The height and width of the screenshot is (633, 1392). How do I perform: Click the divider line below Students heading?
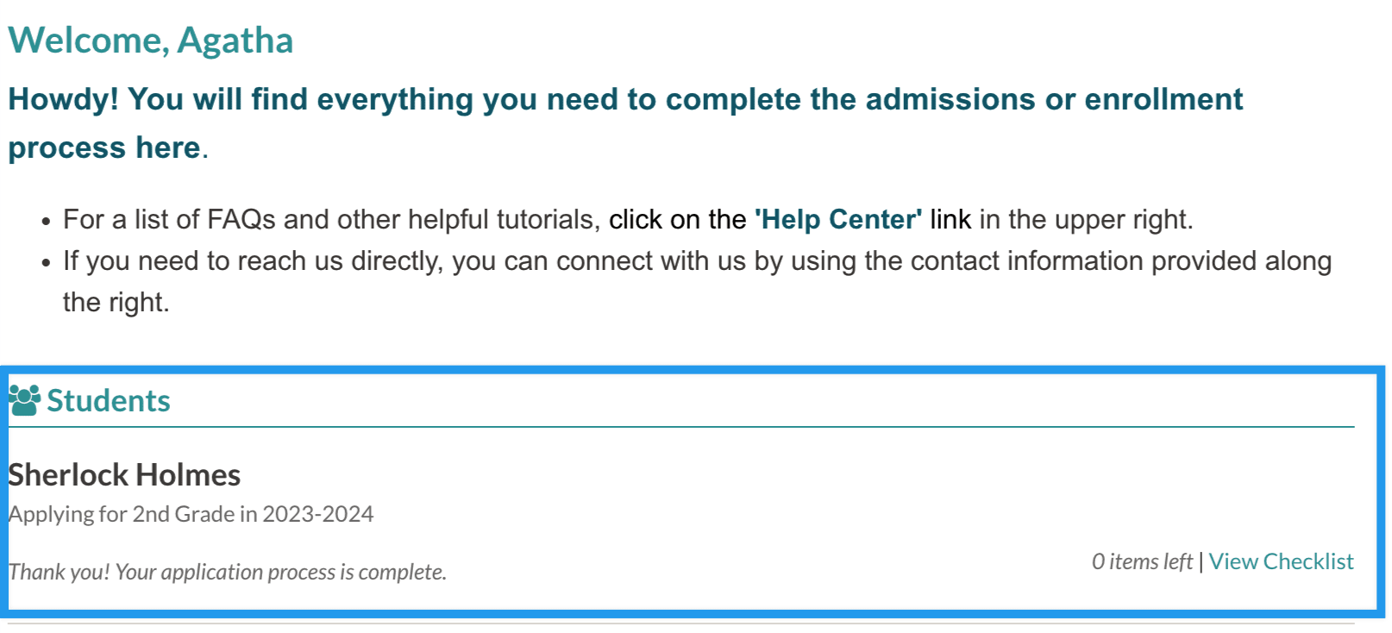point(681,427)
